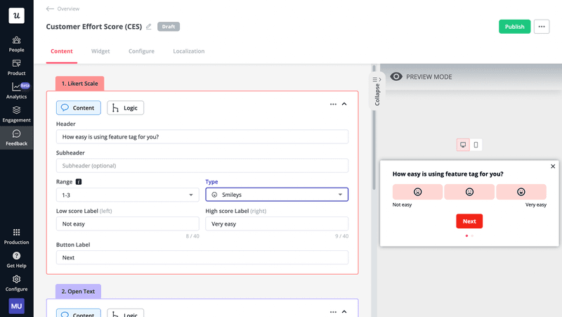Select Content in Open Text block

[79, 313]
